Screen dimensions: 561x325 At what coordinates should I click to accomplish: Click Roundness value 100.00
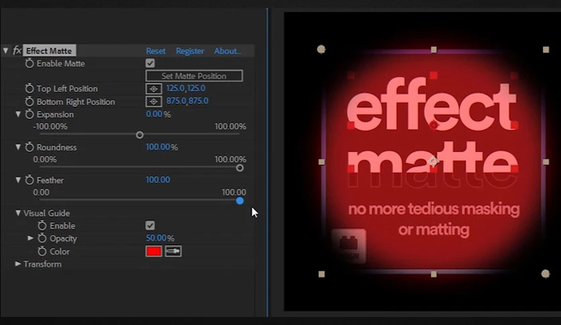pos(158,147)
